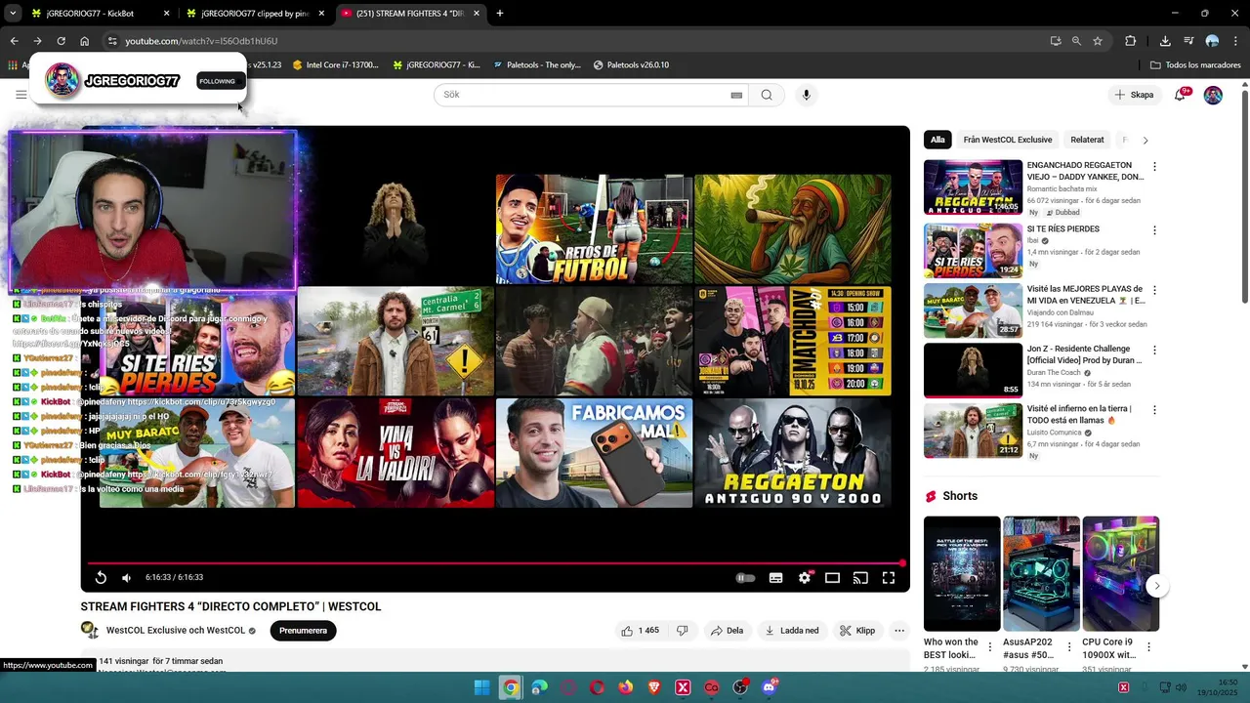Open the on-screen keyboard in search box
Image resolution: width=1250 pixels, height=703 pixels.
pyautogui.click(x=736, y=95)
